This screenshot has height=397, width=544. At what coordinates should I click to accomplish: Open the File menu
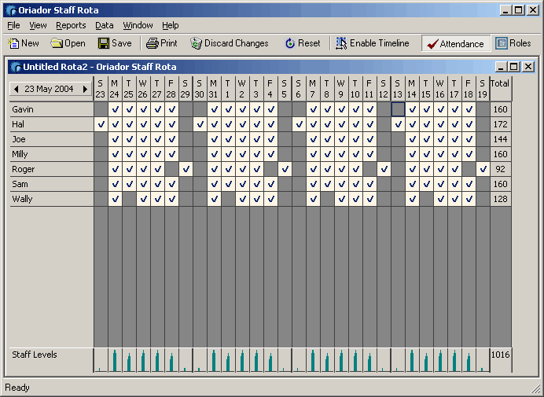tap(13, 25)
